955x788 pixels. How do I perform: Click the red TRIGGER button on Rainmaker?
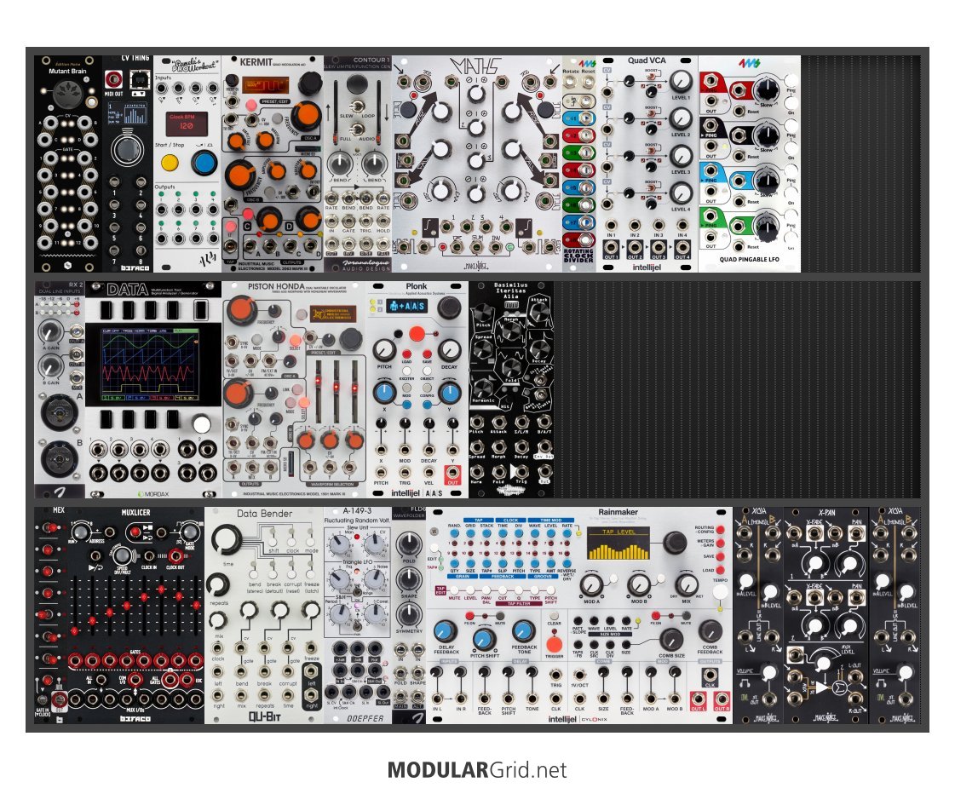pos(554,644)
